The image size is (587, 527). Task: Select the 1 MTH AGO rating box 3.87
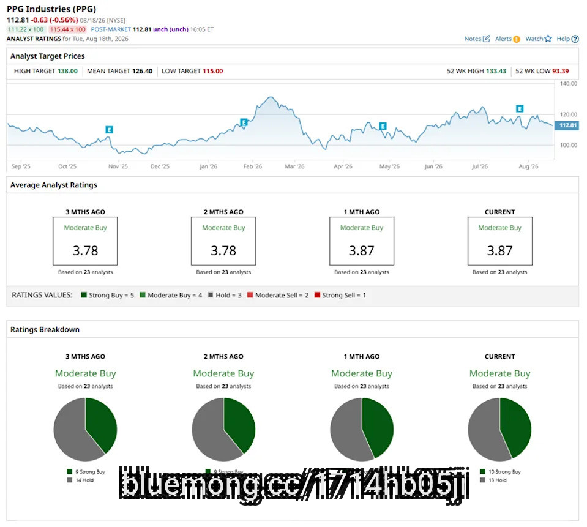[x=362, y=241]
